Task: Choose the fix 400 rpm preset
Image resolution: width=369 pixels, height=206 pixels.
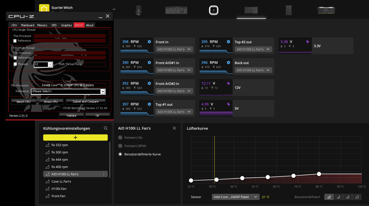Action: (x=75, y=167)
